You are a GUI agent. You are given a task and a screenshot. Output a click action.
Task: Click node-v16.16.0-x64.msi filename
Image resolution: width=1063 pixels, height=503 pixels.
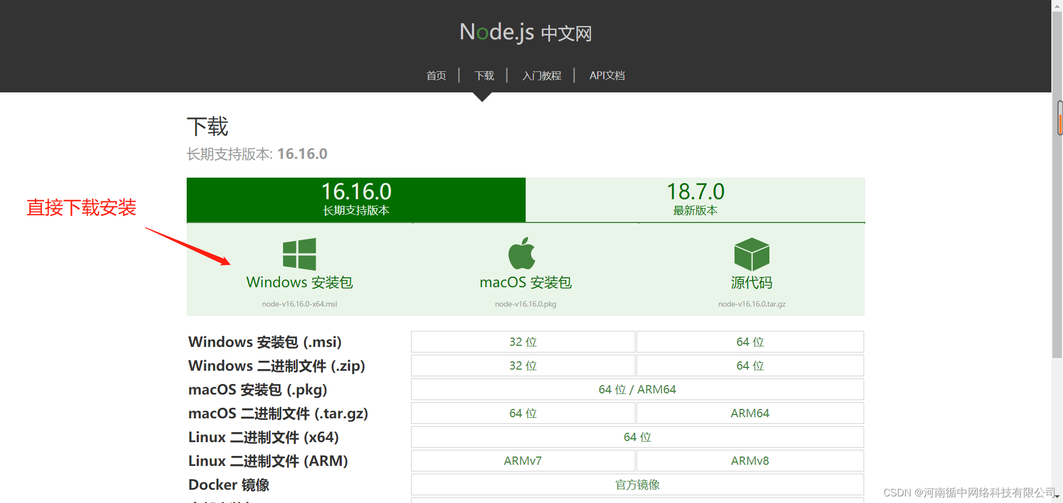pos(300,304)
